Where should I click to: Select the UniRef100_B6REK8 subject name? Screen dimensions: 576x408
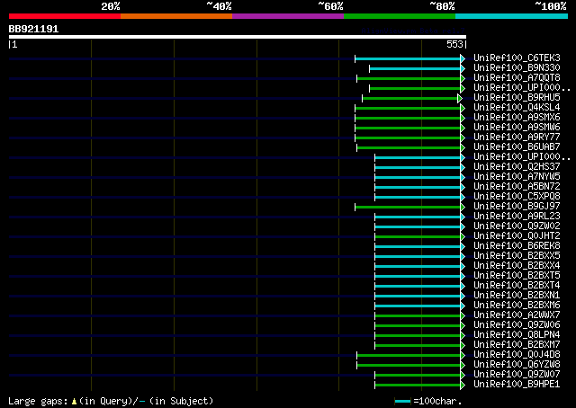pos(517,246)
